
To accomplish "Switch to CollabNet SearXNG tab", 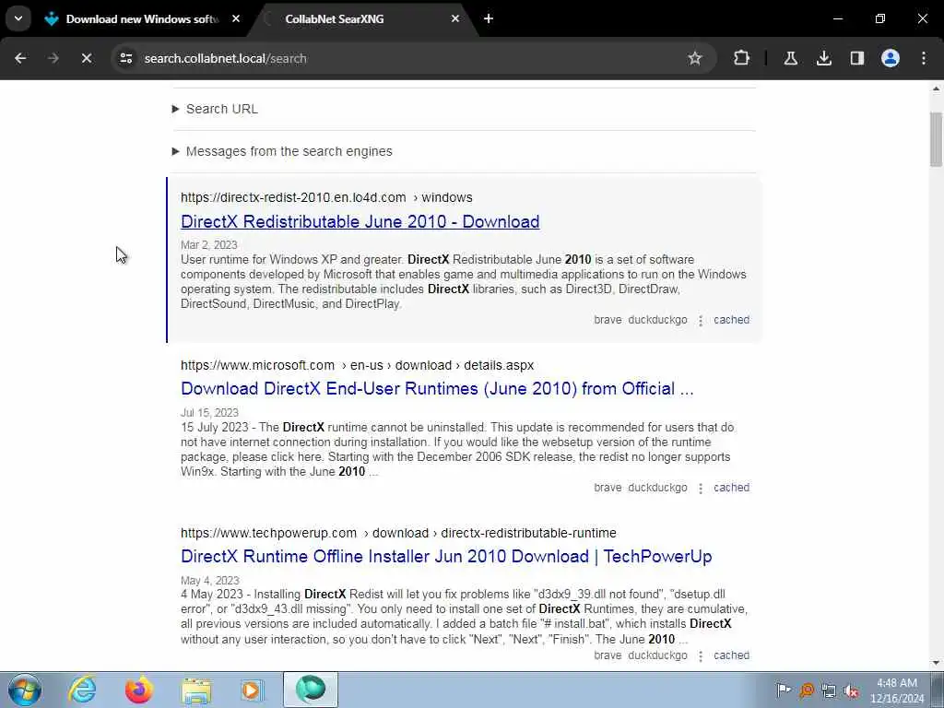I will point(361,19).
